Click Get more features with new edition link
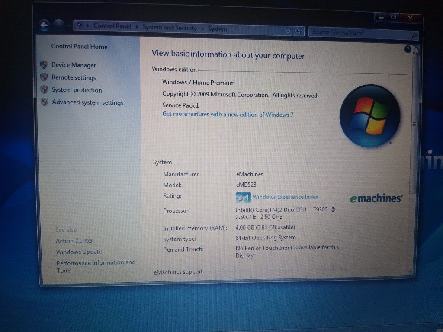The width and height of the screenshot is (443, 332). (x=228, y=114)
